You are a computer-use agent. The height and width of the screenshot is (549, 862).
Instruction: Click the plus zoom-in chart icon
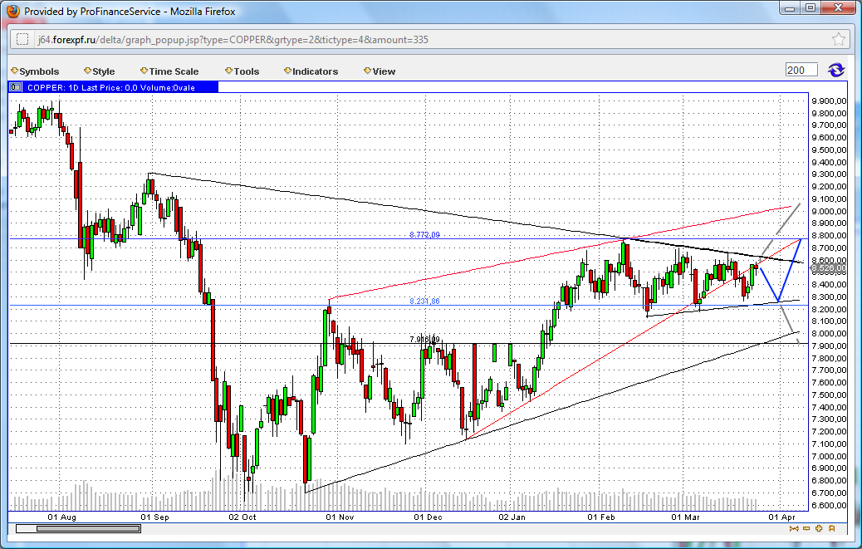coord(819,529)
